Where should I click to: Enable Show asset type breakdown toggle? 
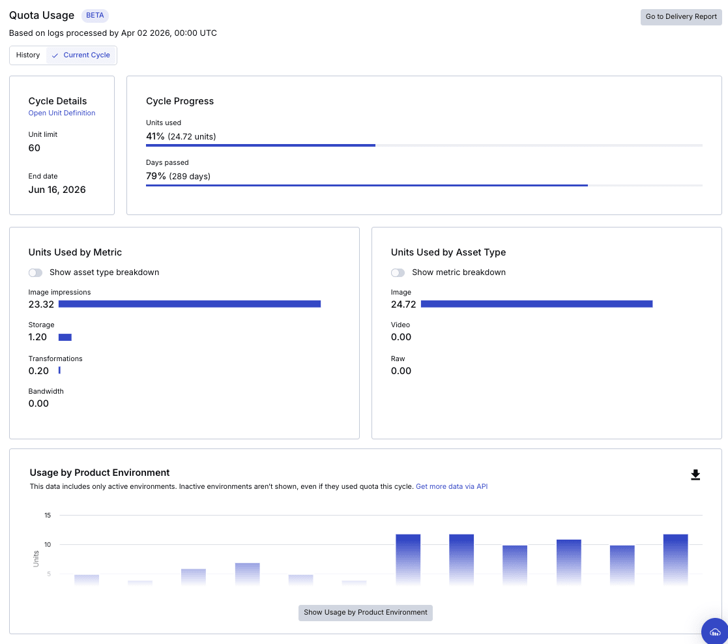point(36,272)
